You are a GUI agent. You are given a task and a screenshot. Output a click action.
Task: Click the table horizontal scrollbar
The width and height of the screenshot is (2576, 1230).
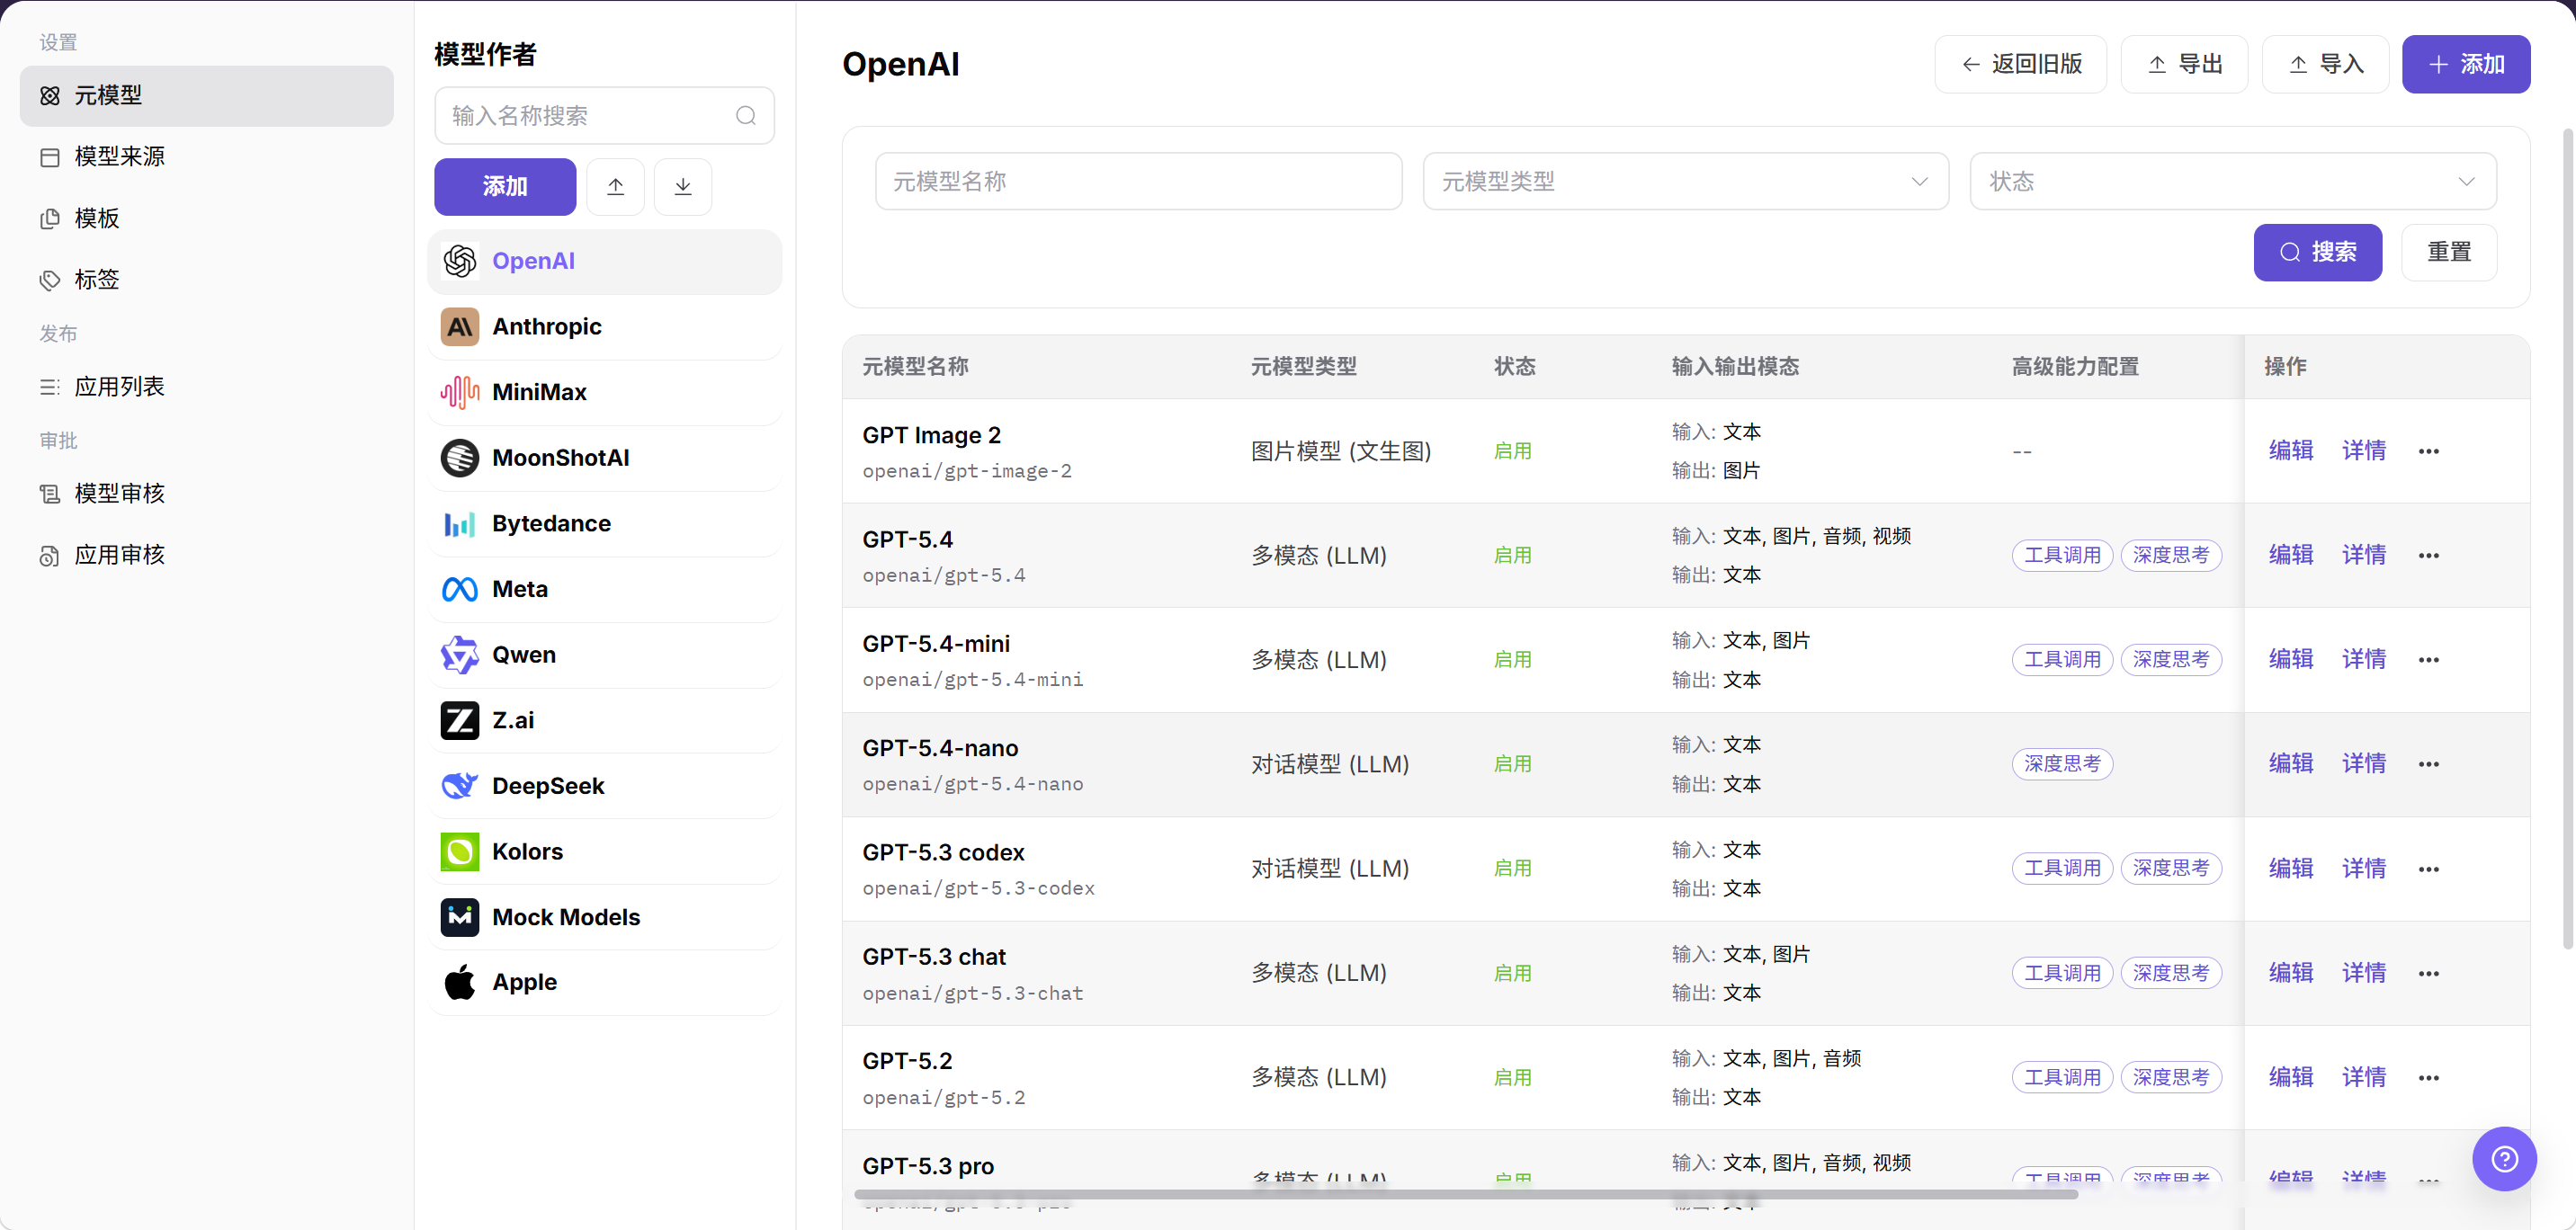1466,1194
